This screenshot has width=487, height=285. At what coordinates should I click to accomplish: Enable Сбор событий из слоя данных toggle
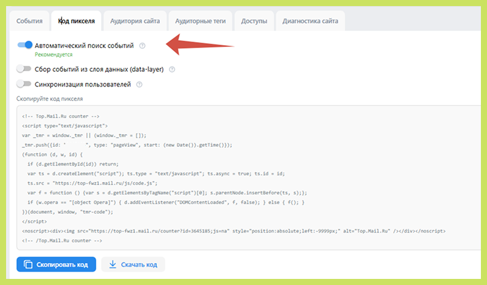(24, 69)
